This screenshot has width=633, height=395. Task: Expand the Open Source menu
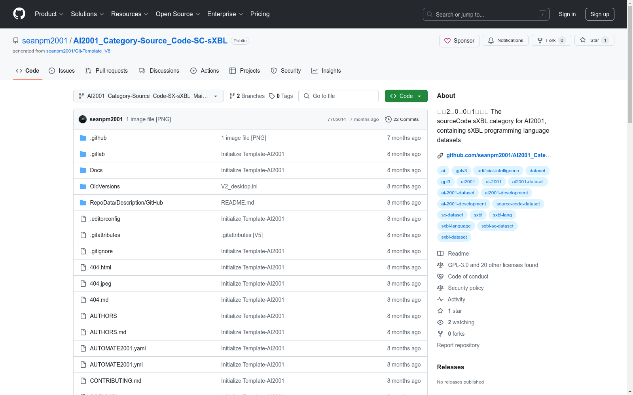178,14
